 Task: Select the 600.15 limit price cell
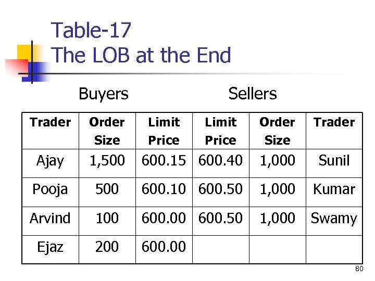coord(164,161)
